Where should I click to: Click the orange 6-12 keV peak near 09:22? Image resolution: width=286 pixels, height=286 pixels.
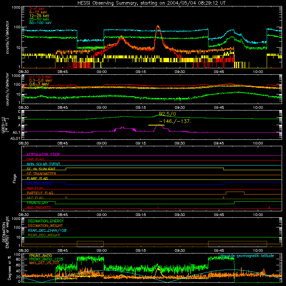pos(158,26)
